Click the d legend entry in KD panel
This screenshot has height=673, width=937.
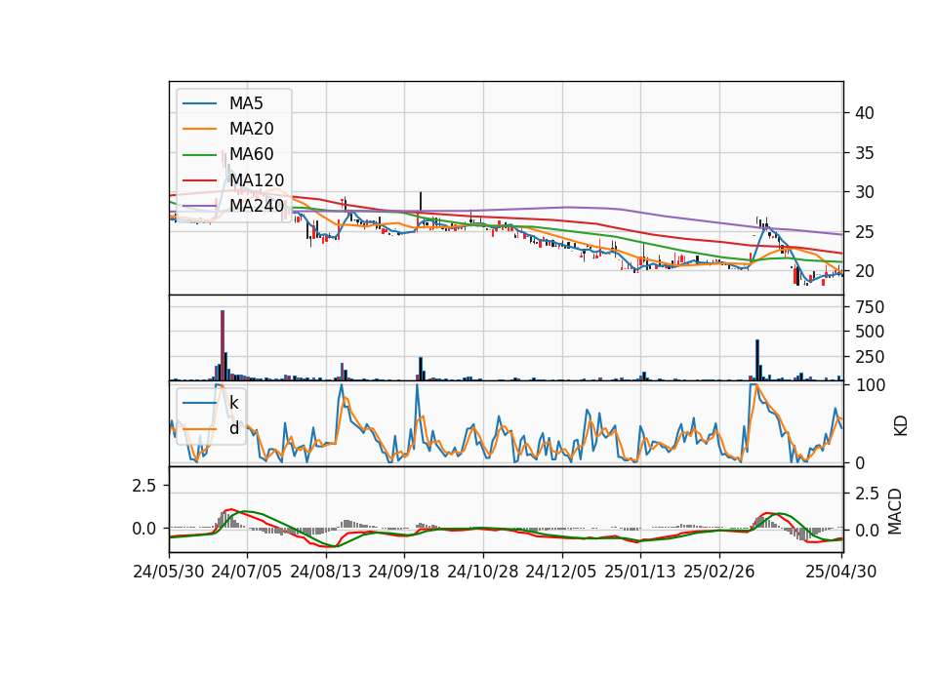click(x=233, y=428)
